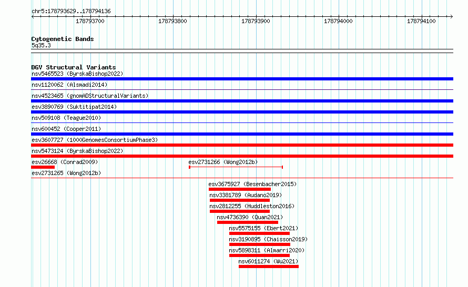The height and width of the screenshot is (287, 468).
Task: Click ruler position 178794100
Action: click(421, 21)
